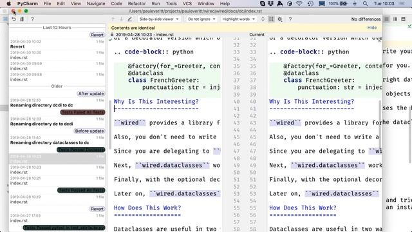The height and width of the screenshot is (232, 412).
Task: Open the Do not ignore dropdown
Action: pos(201,19)
